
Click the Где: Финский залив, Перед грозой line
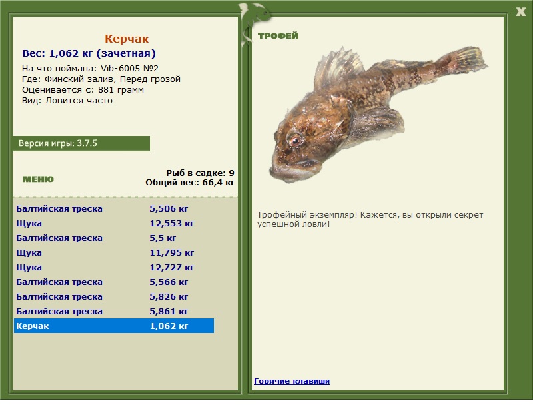[x=101, y=79]
